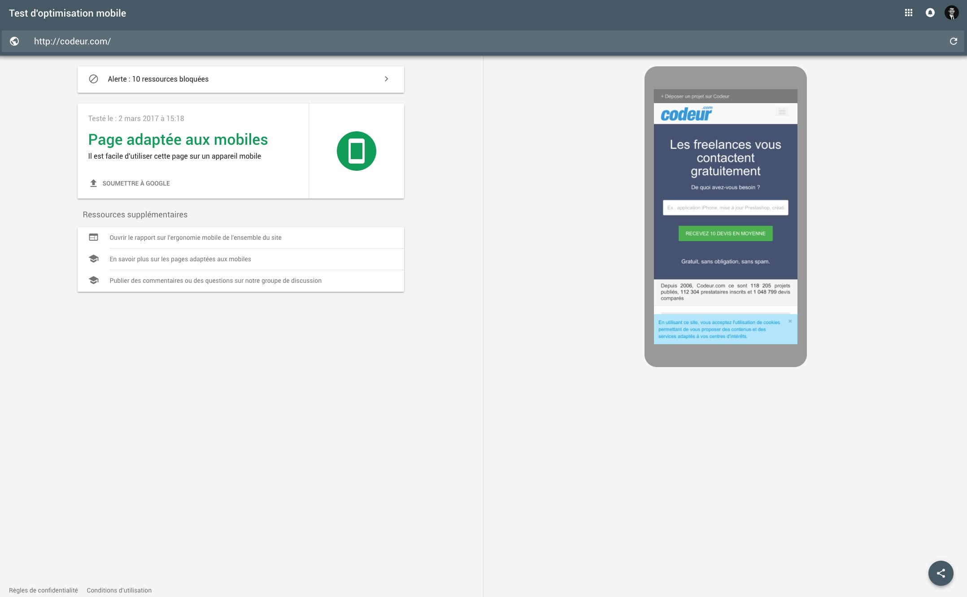Click the refresh test icon
The width and height of the screenshot is (967, 597).
[953, 41]
